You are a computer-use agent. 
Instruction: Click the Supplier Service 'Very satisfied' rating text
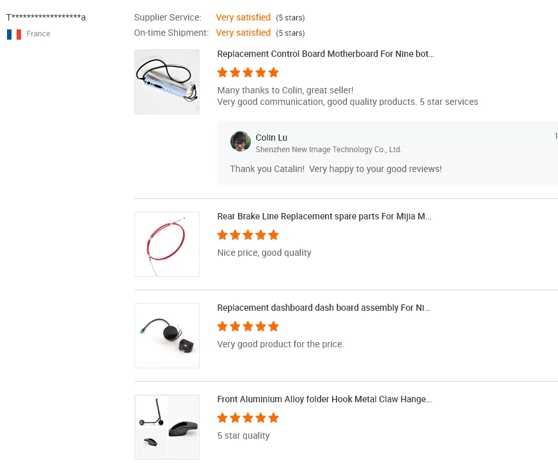point(243,17)
